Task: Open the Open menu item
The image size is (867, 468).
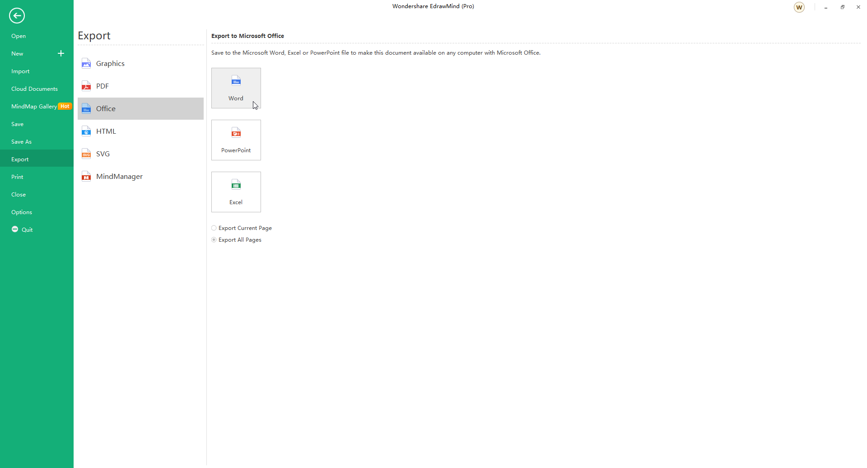Action: [x=37, y=36]
